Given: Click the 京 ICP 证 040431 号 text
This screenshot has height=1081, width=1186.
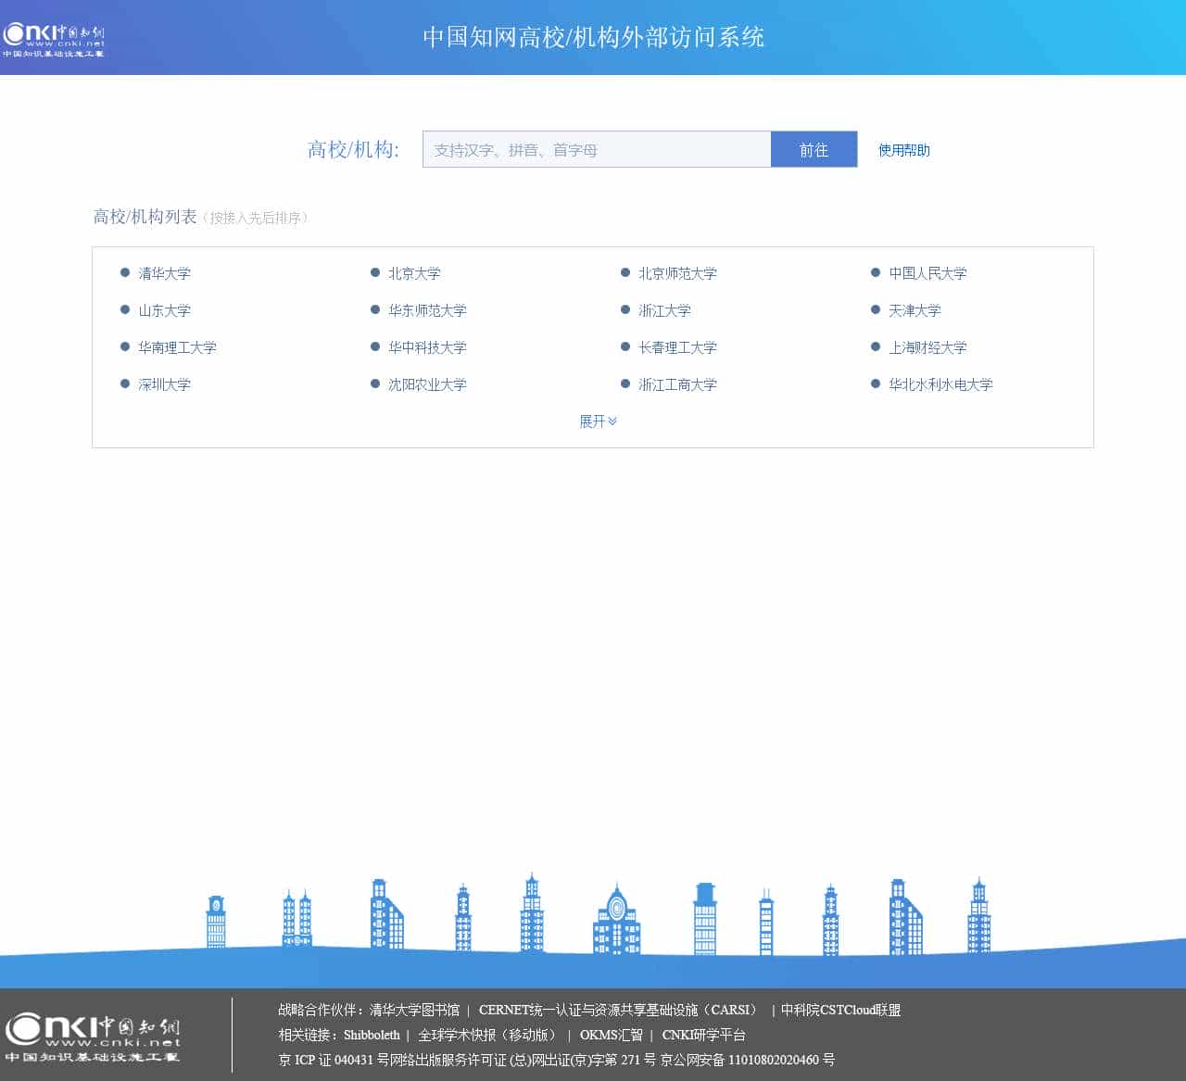Looking at the screenshot, I should coord(334,1060).
